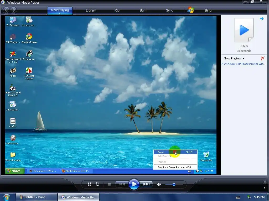Switch to the Library tab
269x201 pixels.
coord(91,10)
